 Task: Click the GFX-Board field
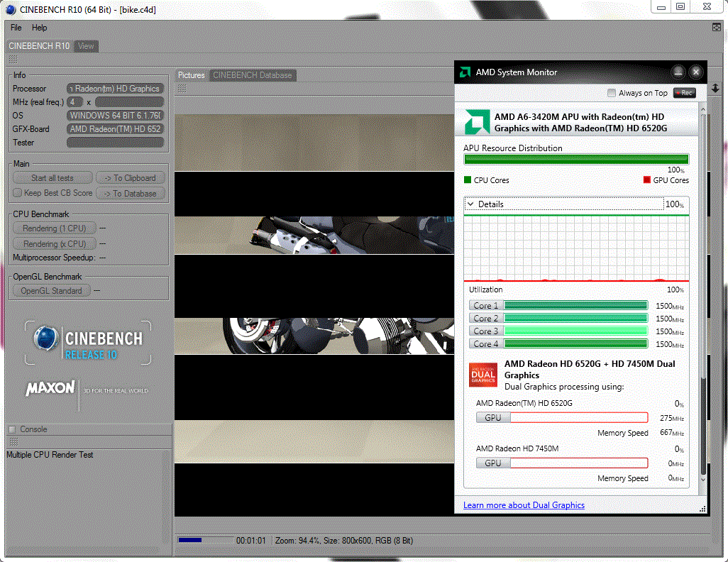click(115, 128)
